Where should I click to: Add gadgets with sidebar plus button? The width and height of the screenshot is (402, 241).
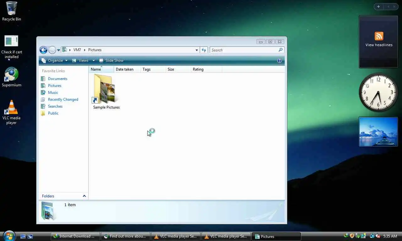click(x=378, y=7)
